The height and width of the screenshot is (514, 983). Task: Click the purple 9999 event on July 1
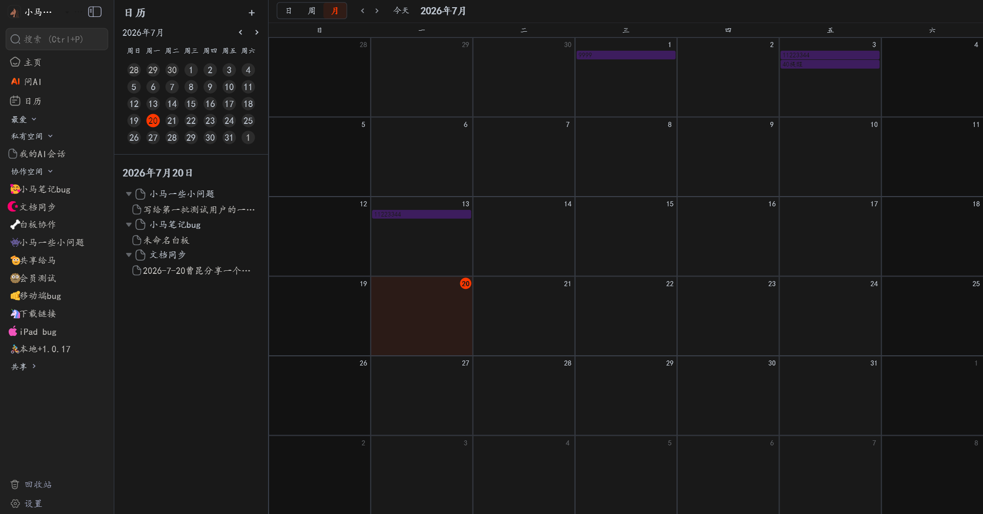pos(626,55)
